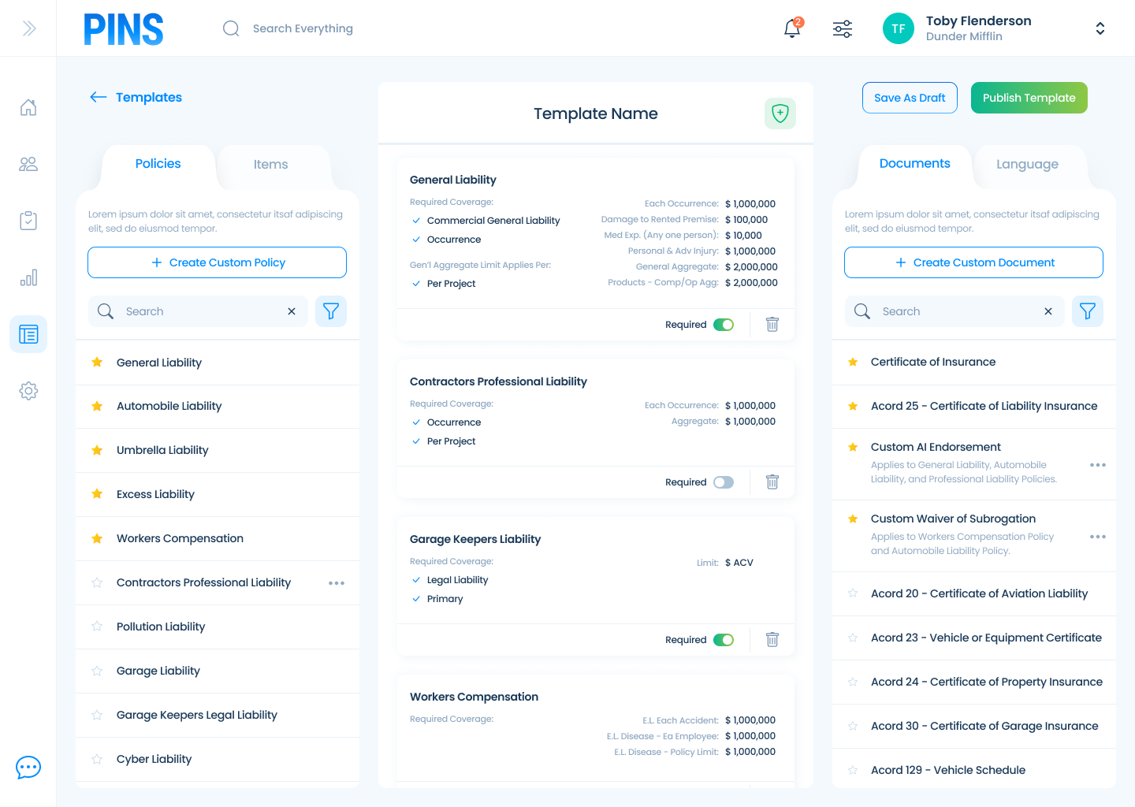The width and height of the screenshot is (1135, 807).
Task: Click the preferences sliders icon in the top bar
Action: (842, 28)
